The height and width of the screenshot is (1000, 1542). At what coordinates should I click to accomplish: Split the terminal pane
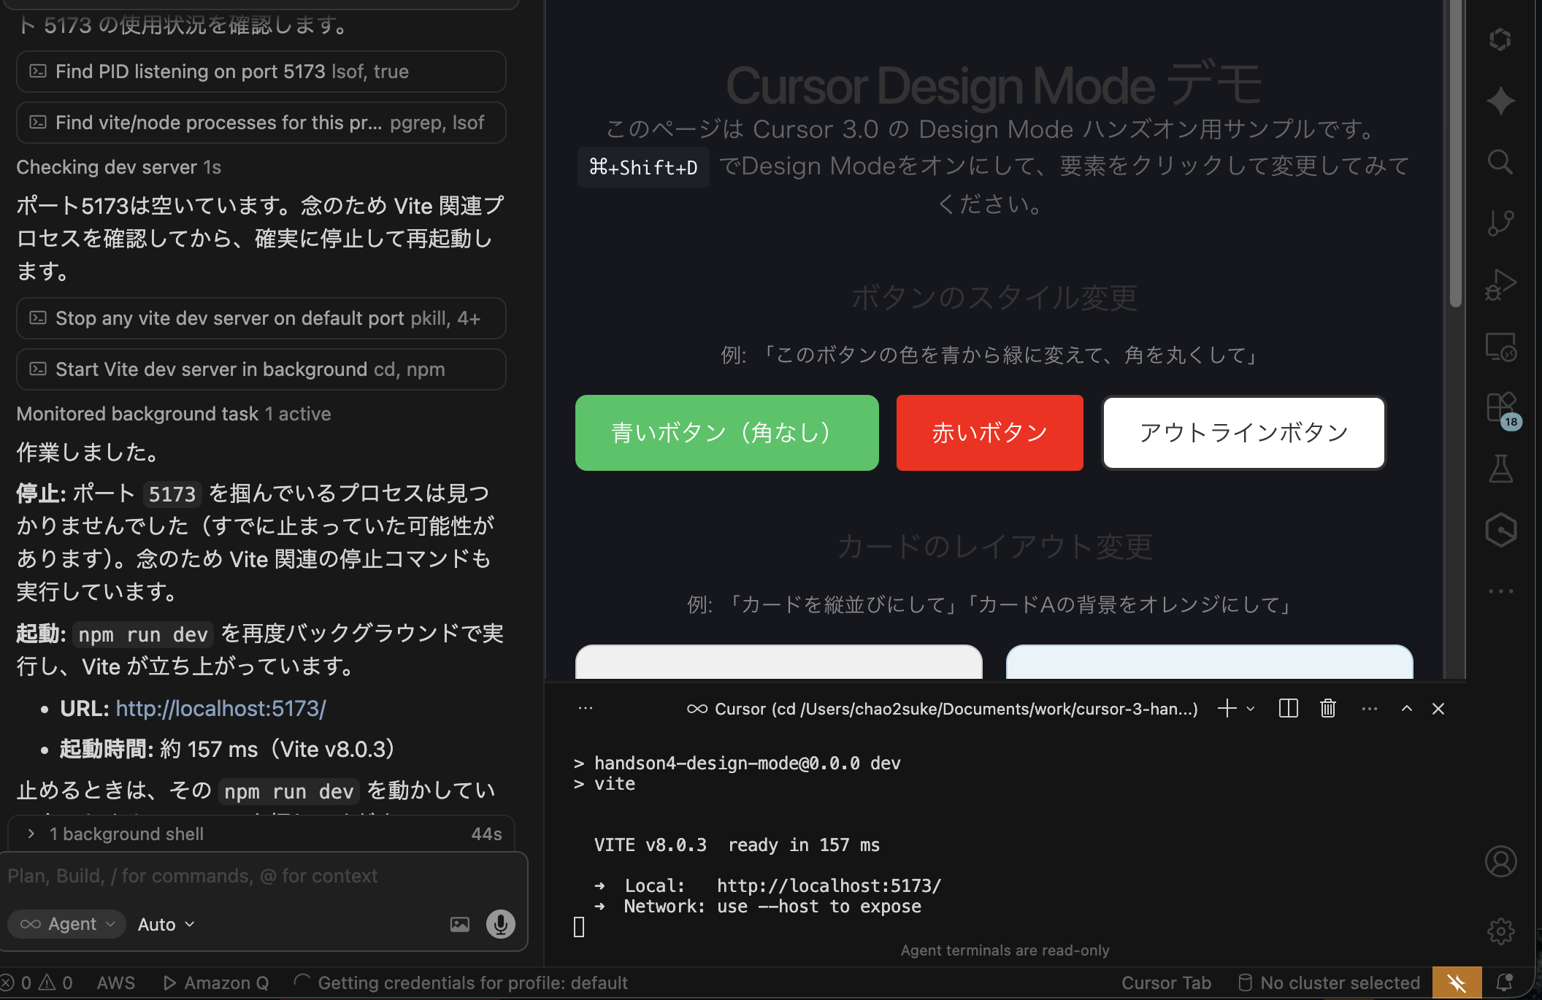pos(1288,708)
